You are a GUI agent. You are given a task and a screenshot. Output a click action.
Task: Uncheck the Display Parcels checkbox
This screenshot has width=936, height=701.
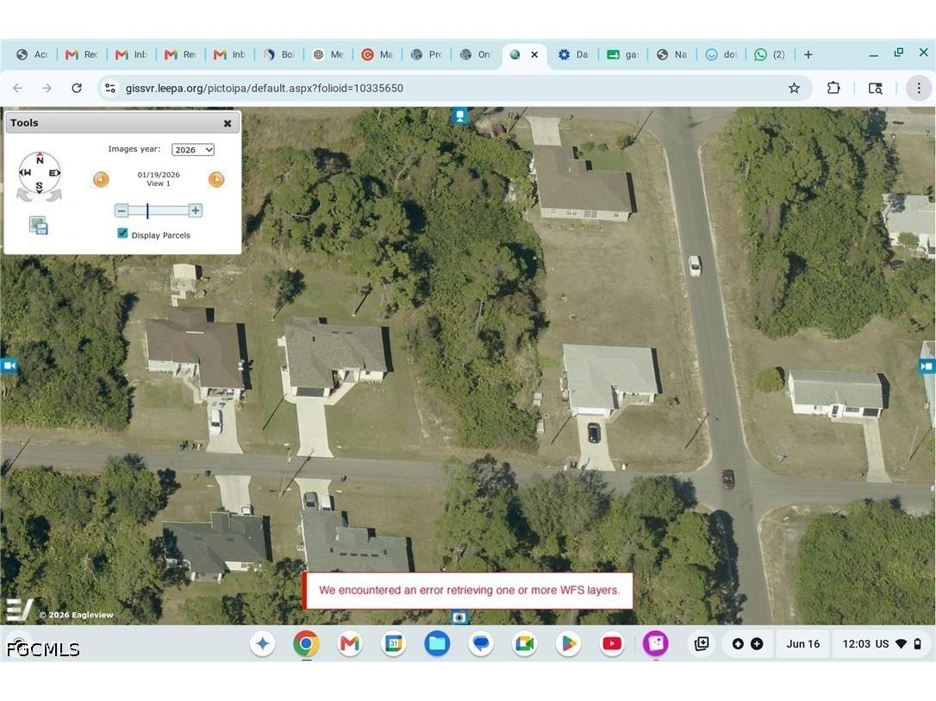pyautogui.click(x=122, y=234)
